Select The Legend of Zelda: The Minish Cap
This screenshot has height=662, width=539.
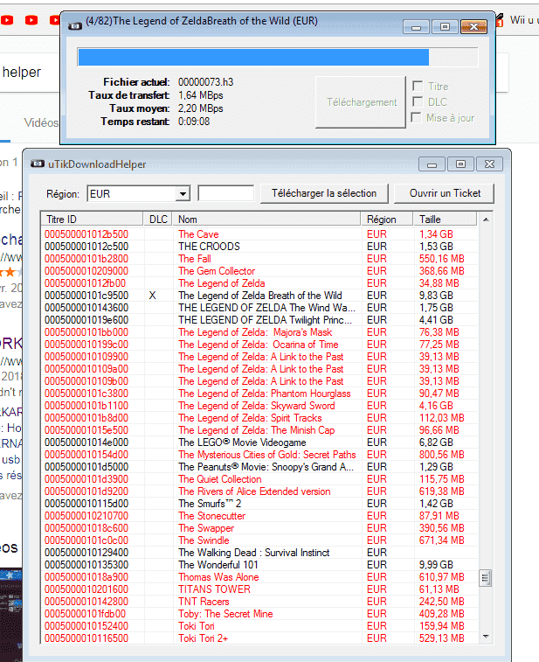coord(259,429)
